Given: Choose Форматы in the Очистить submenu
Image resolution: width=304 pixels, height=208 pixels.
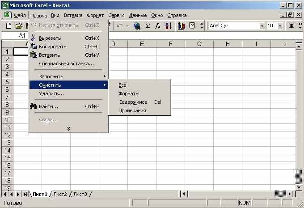Looking at the screenshot, I should (x=139, y=93).
